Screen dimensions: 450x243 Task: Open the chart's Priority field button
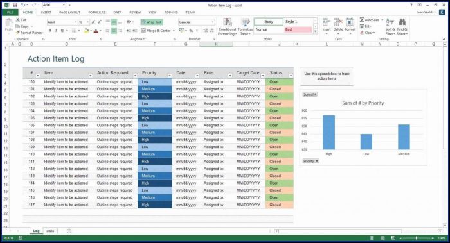click(x=310, y=161)
